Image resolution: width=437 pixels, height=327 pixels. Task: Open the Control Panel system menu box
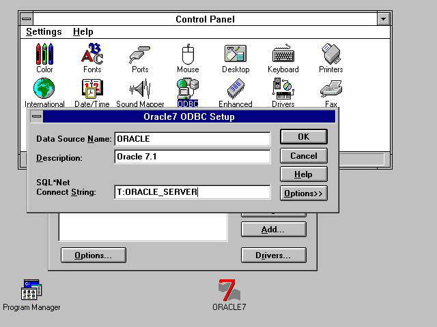[26, 20]
